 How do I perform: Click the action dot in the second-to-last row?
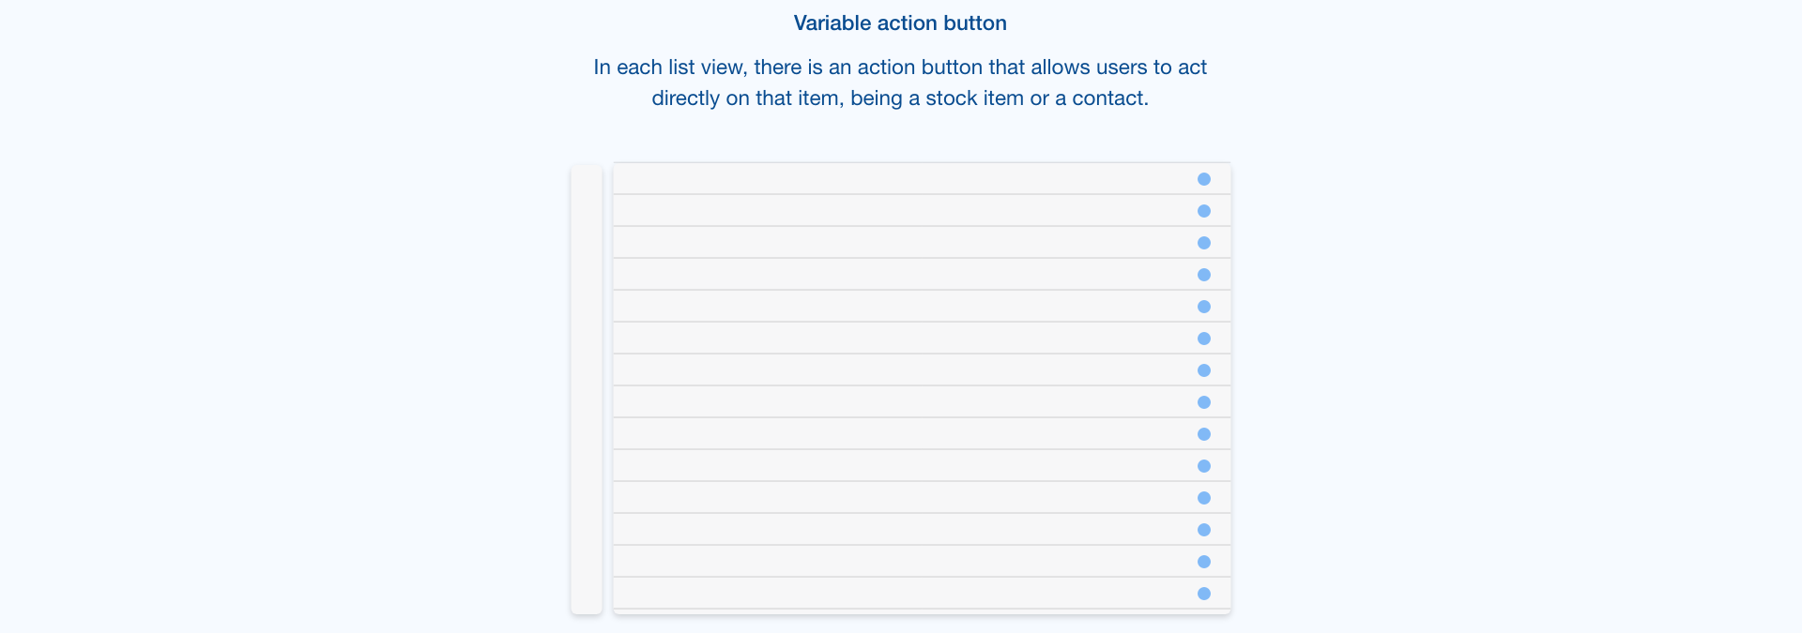point(1204,562)
